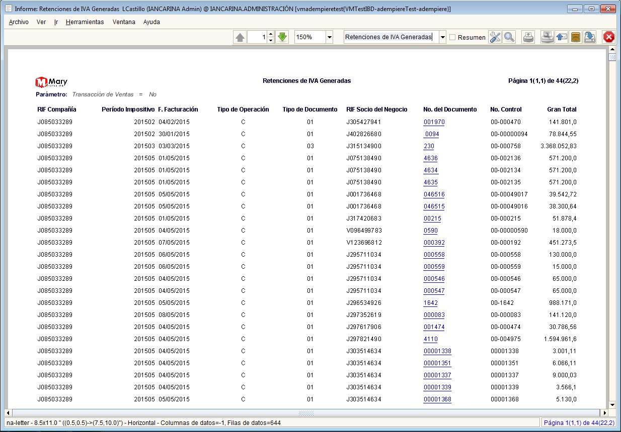The height and width of the screenshot is (432, 621).
Task: Click the 'Tipo de Documento' column header
Action: coord(310,110)
